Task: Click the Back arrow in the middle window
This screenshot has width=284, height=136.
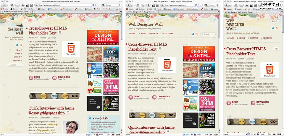Action: [x=129, y=5]
